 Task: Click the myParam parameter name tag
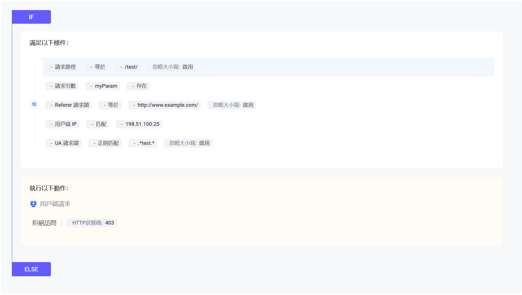(x=103, y=86)
